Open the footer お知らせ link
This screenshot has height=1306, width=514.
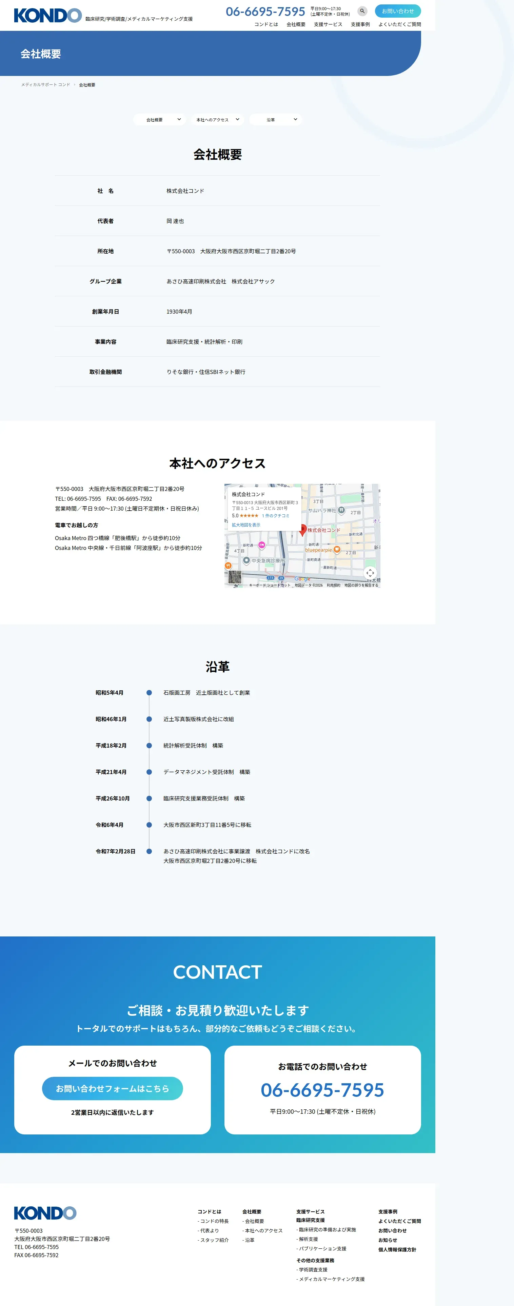click(x=388, y=1240)
